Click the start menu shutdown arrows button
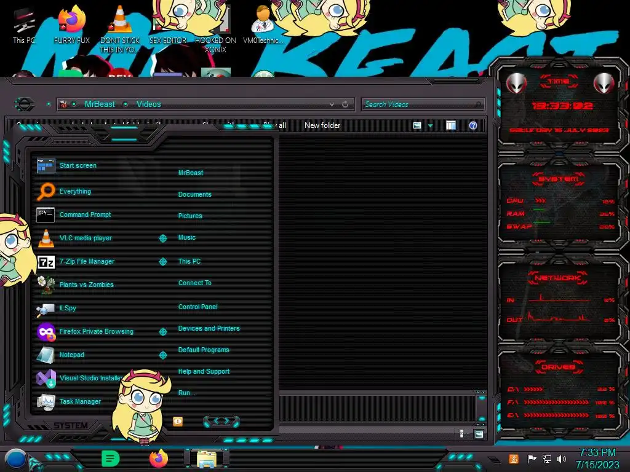The image size is (630, 472). 221,421
